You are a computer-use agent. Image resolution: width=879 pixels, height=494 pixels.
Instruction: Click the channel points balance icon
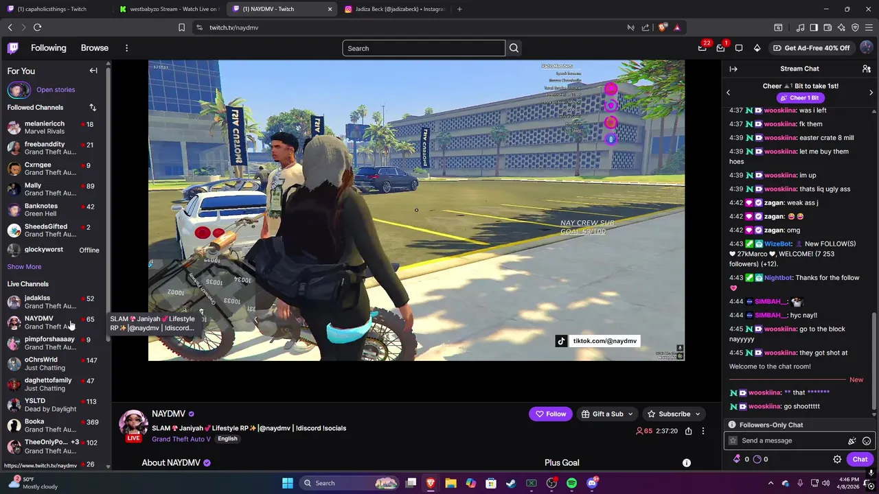pyautogui.click(x=757, y=459)
